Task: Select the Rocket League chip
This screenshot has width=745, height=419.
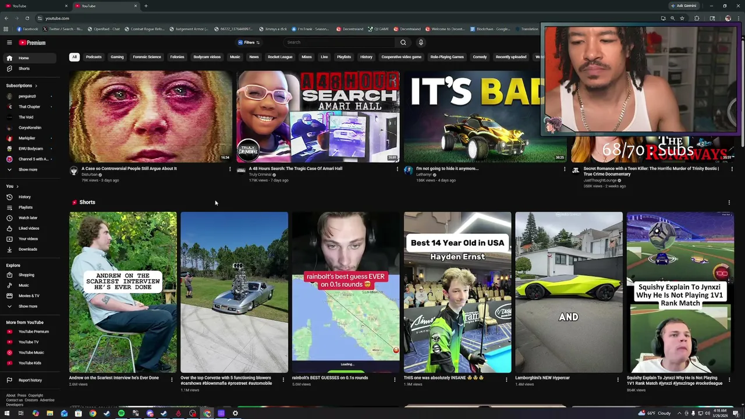Action: tap(280, 57)
